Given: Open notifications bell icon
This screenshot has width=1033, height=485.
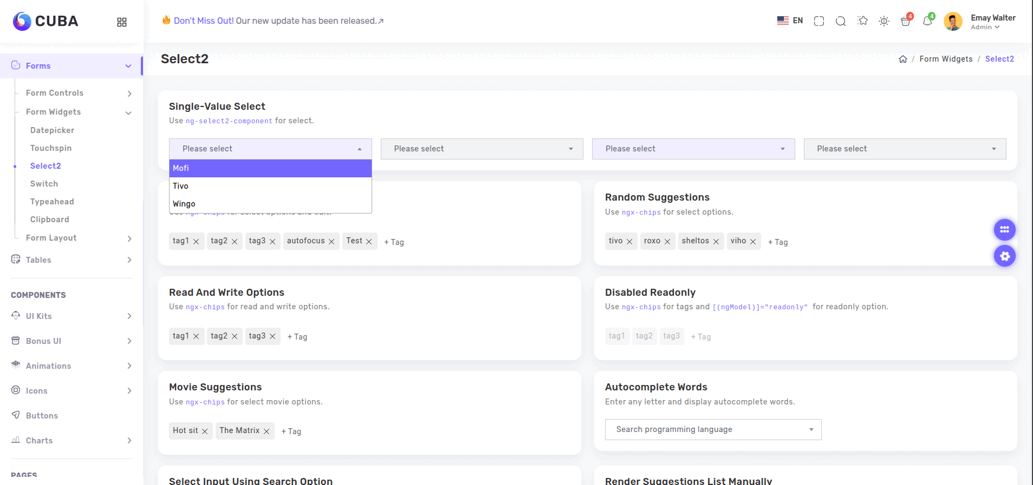Looking at the screenshot, I should pyautogui.click(x=927, y=21).
